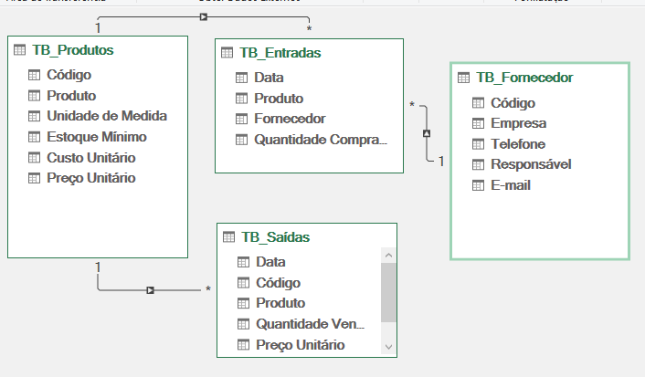Select the Produtos–Entradas relationship arrow marker

click(203, 16)
